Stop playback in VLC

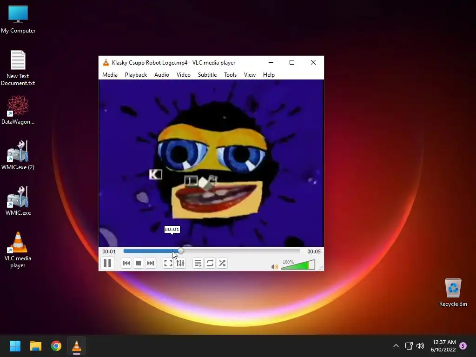tap(139, 263)
